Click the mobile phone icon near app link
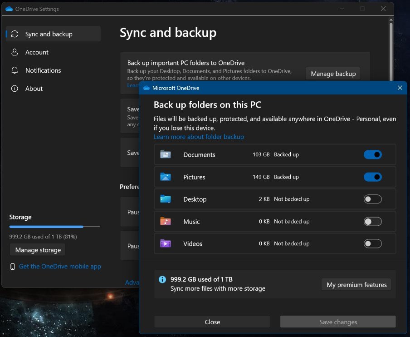410x337 pixels. 13,267
